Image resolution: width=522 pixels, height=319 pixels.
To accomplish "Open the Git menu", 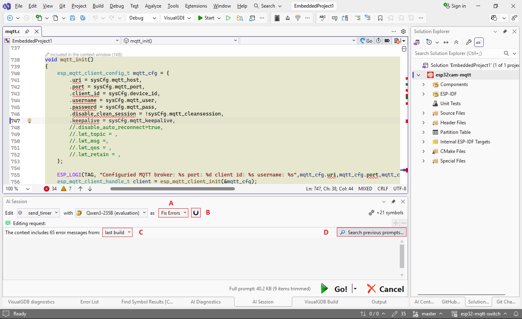I will 63,6.
